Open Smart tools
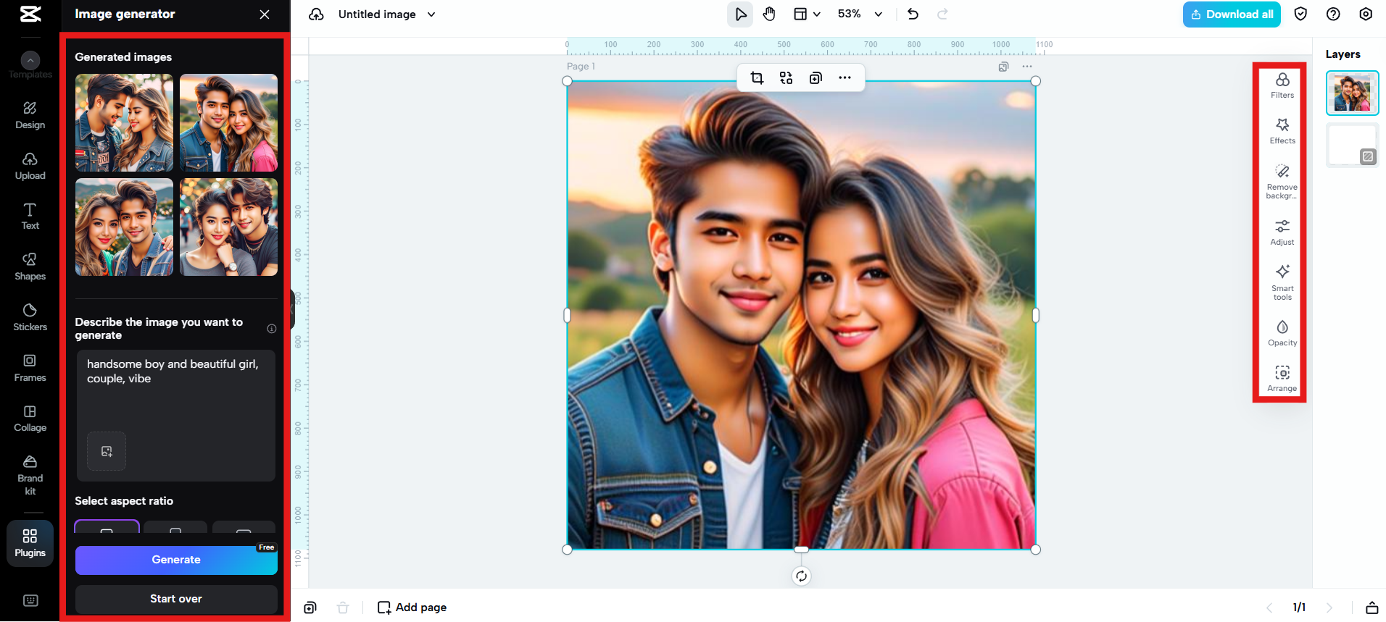Screen dimensions: 1386x622 [x=1282, y=281]
